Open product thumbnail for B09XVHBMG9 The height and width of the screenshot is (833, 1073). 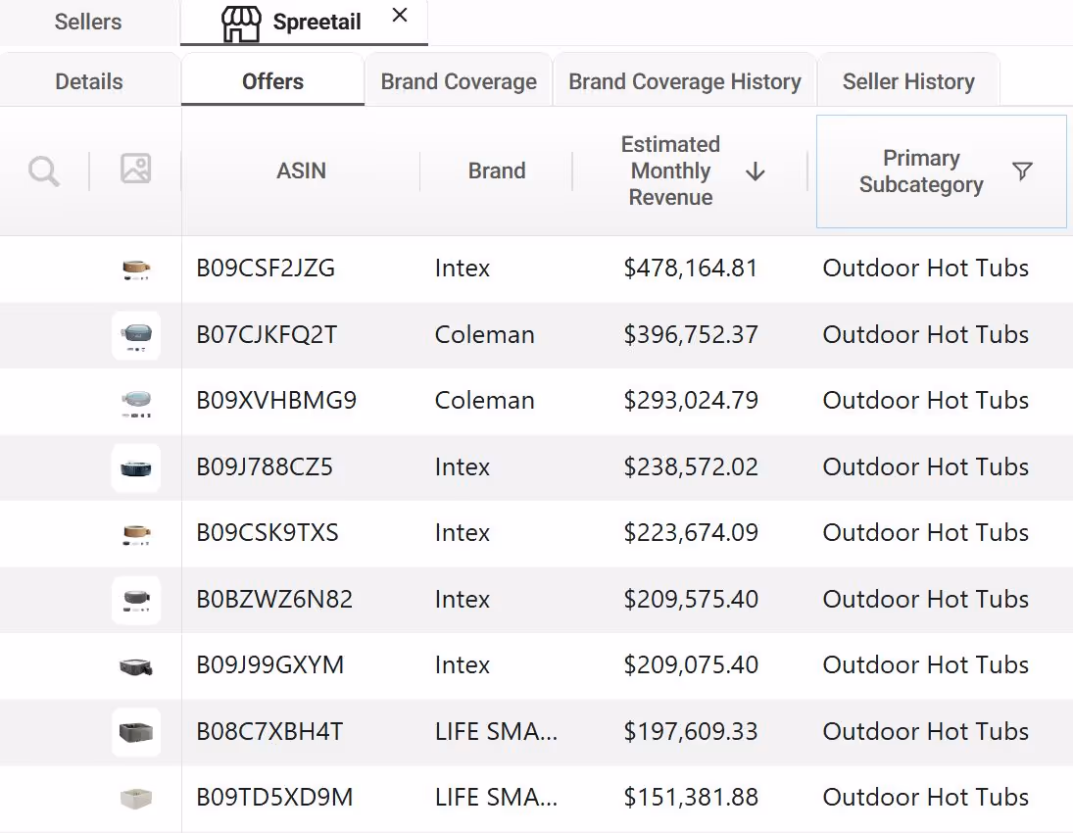tap(136, 402)
